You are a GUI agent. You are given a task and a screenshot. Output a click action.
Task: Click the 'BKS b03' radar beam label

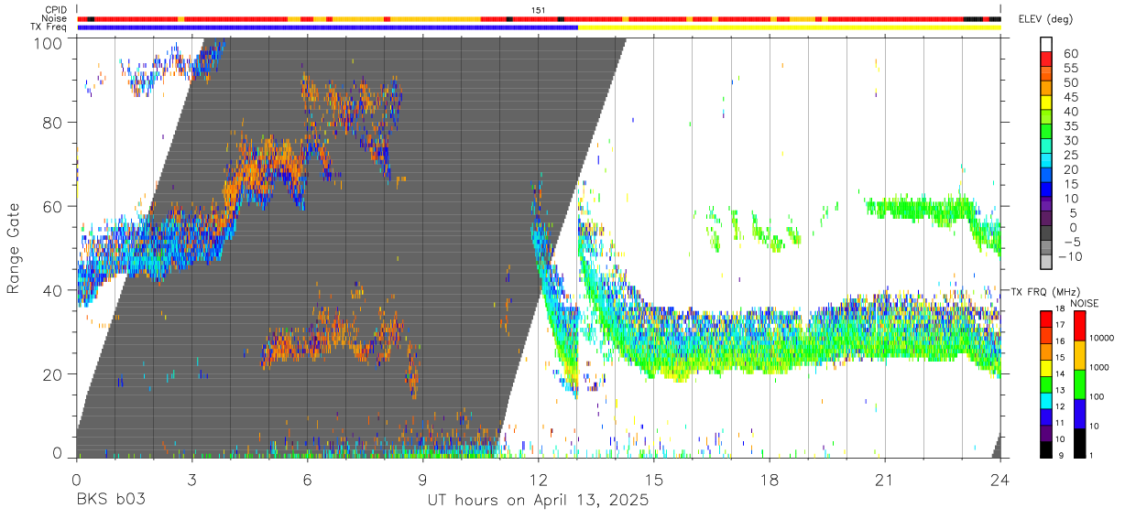click(x=111, y=501)
